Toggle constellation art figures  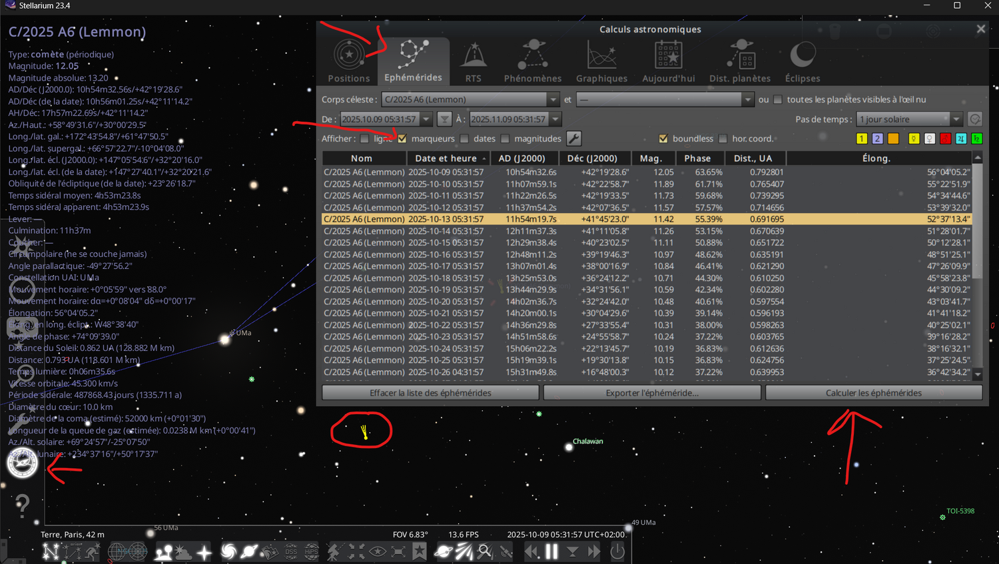coord(93,551)
